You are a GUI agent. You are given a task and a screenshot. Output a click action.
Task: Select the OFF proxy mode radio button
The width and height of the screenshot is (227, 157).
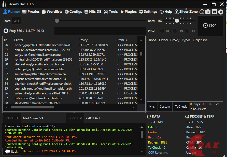pos(187,31)
